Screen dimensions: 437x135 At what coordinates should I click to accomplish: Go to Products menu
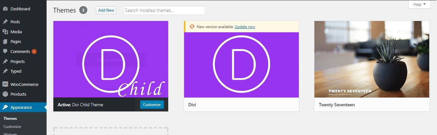[23, 94]
